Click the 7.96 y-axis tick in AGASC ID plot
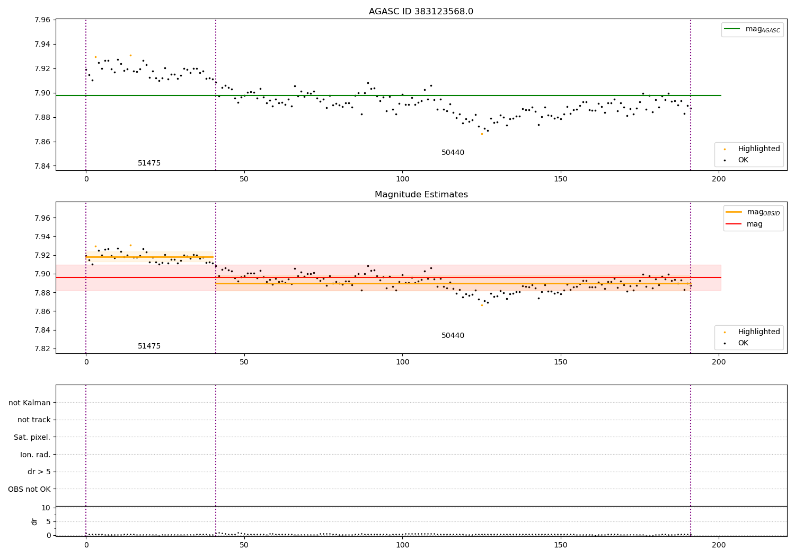 pos(43,20)
